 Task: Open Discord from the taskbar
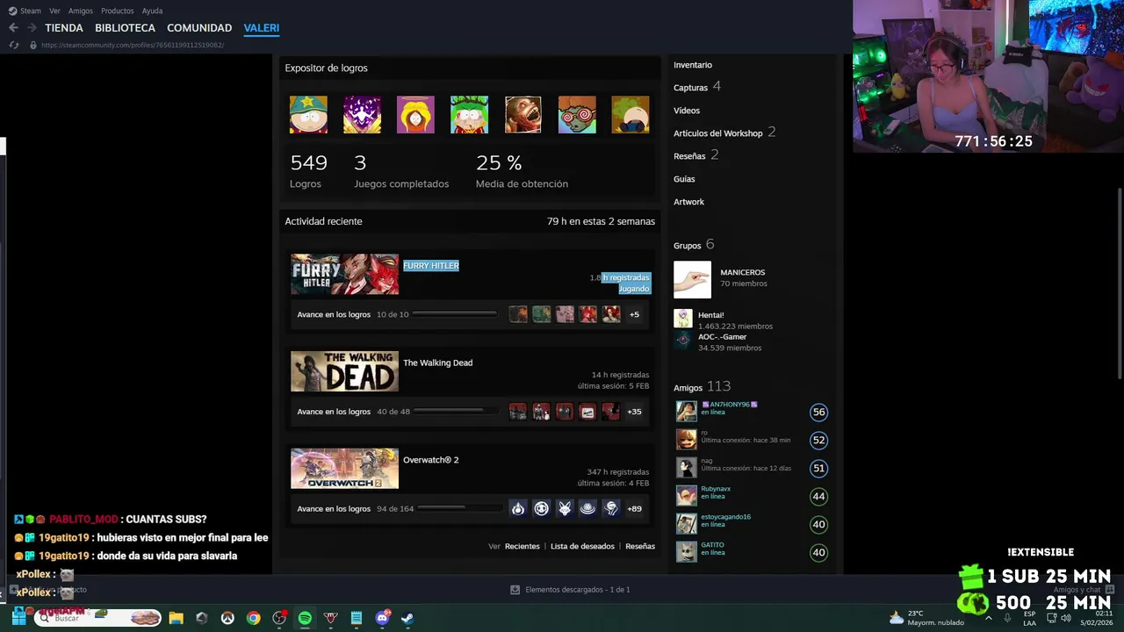(382, 618)
